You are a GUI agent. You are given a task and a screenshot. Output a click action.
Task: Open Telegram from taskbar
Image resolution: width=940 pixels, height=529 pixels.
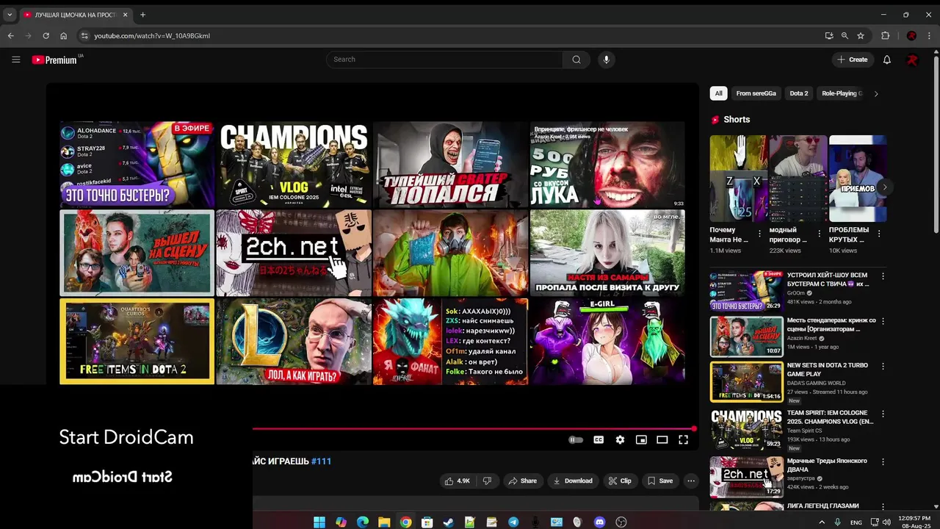(513, 522)
